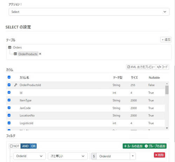Open the コード code view
Image resolution: width=175 pixels, height=162 pixels.
(x=162, y=67)
